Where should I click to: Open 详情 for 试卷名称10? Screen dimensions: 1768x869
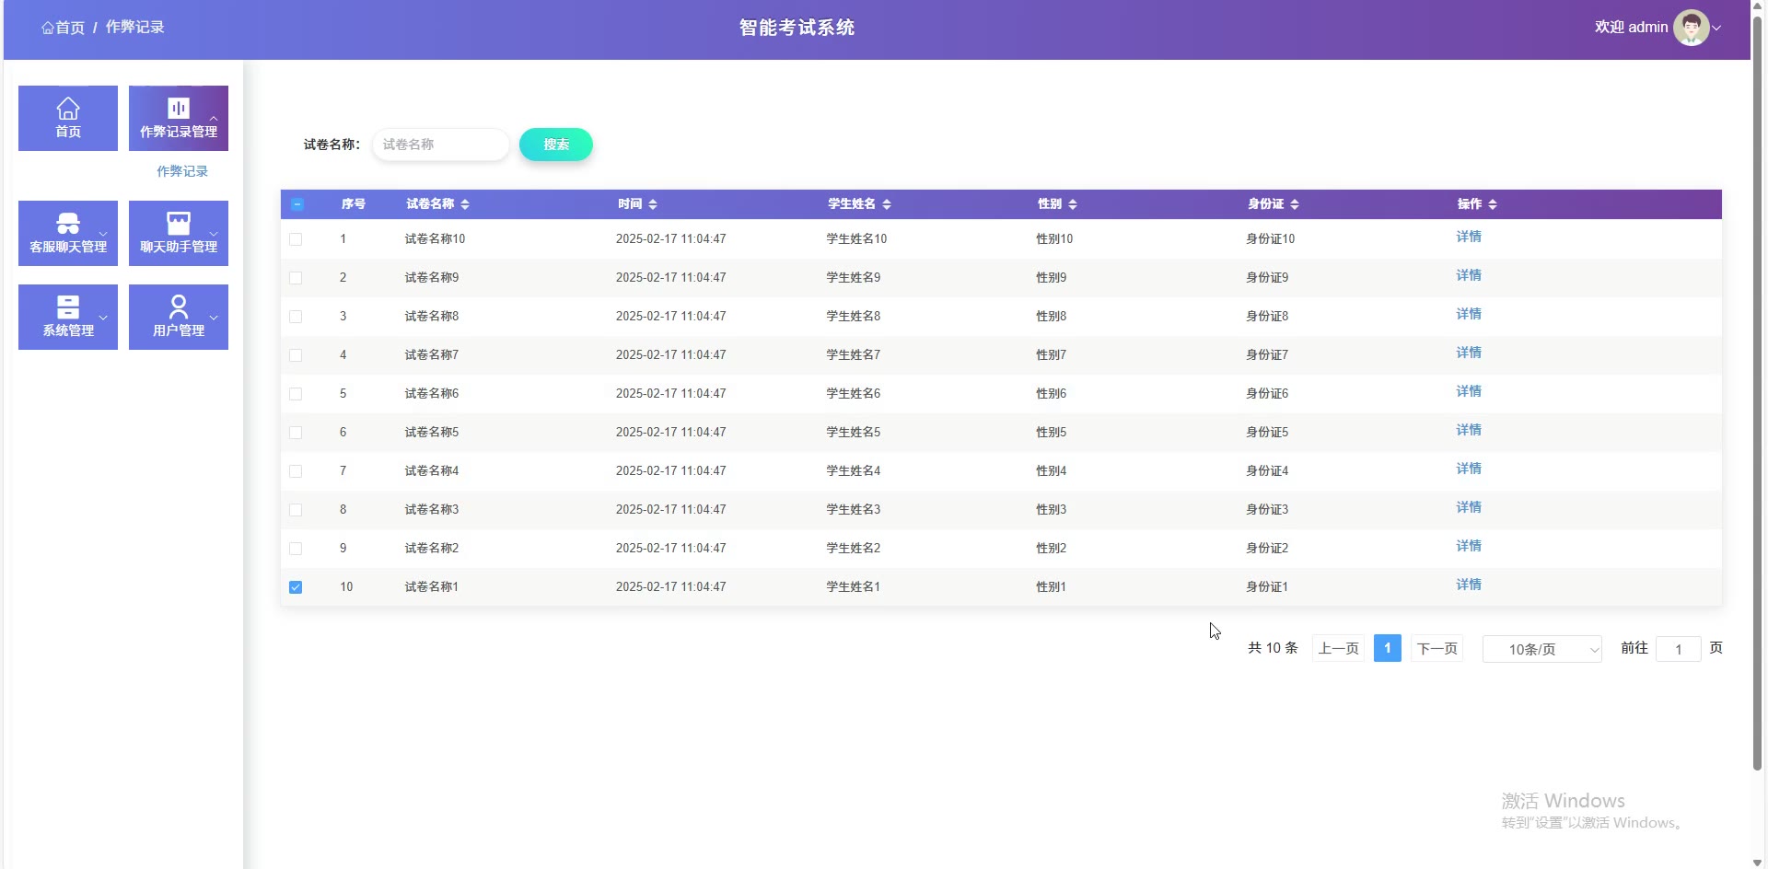tap(1469, 237)
